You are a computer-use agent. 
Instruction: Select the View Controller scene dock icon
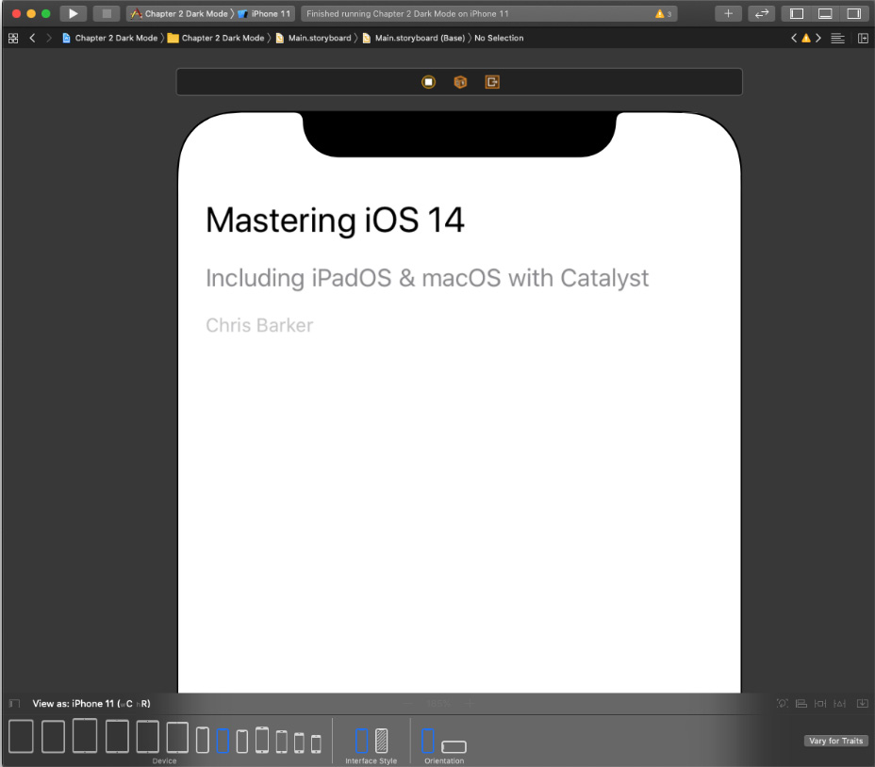(x=429, y=82)
